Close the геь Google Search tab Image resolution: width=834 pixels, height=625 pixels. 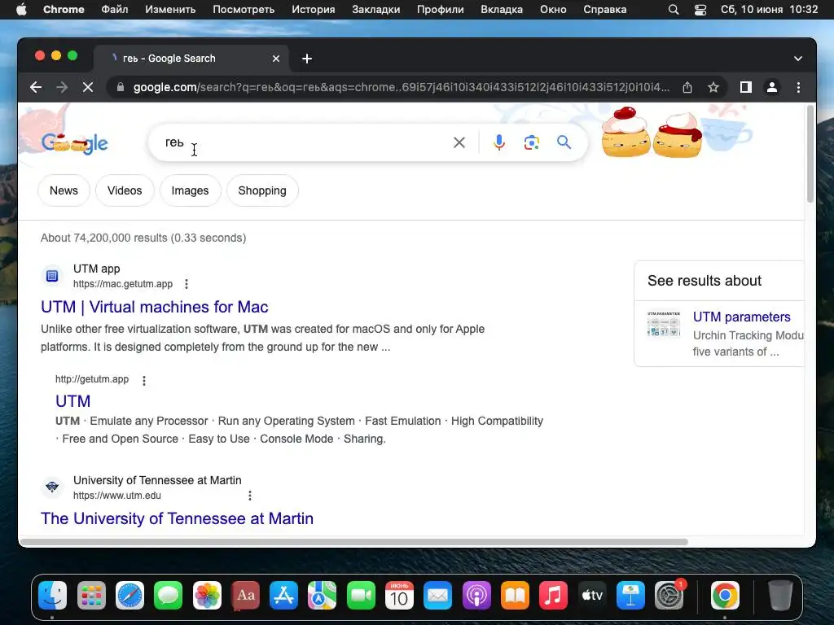coord(276,59)
